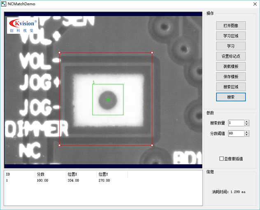Click the bottom-right handle of red search rectangle
This screenshot has width=260, height=210.
point(152,145)
